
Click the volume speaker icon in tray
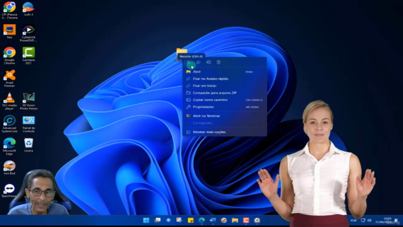[x=370, y=220]
